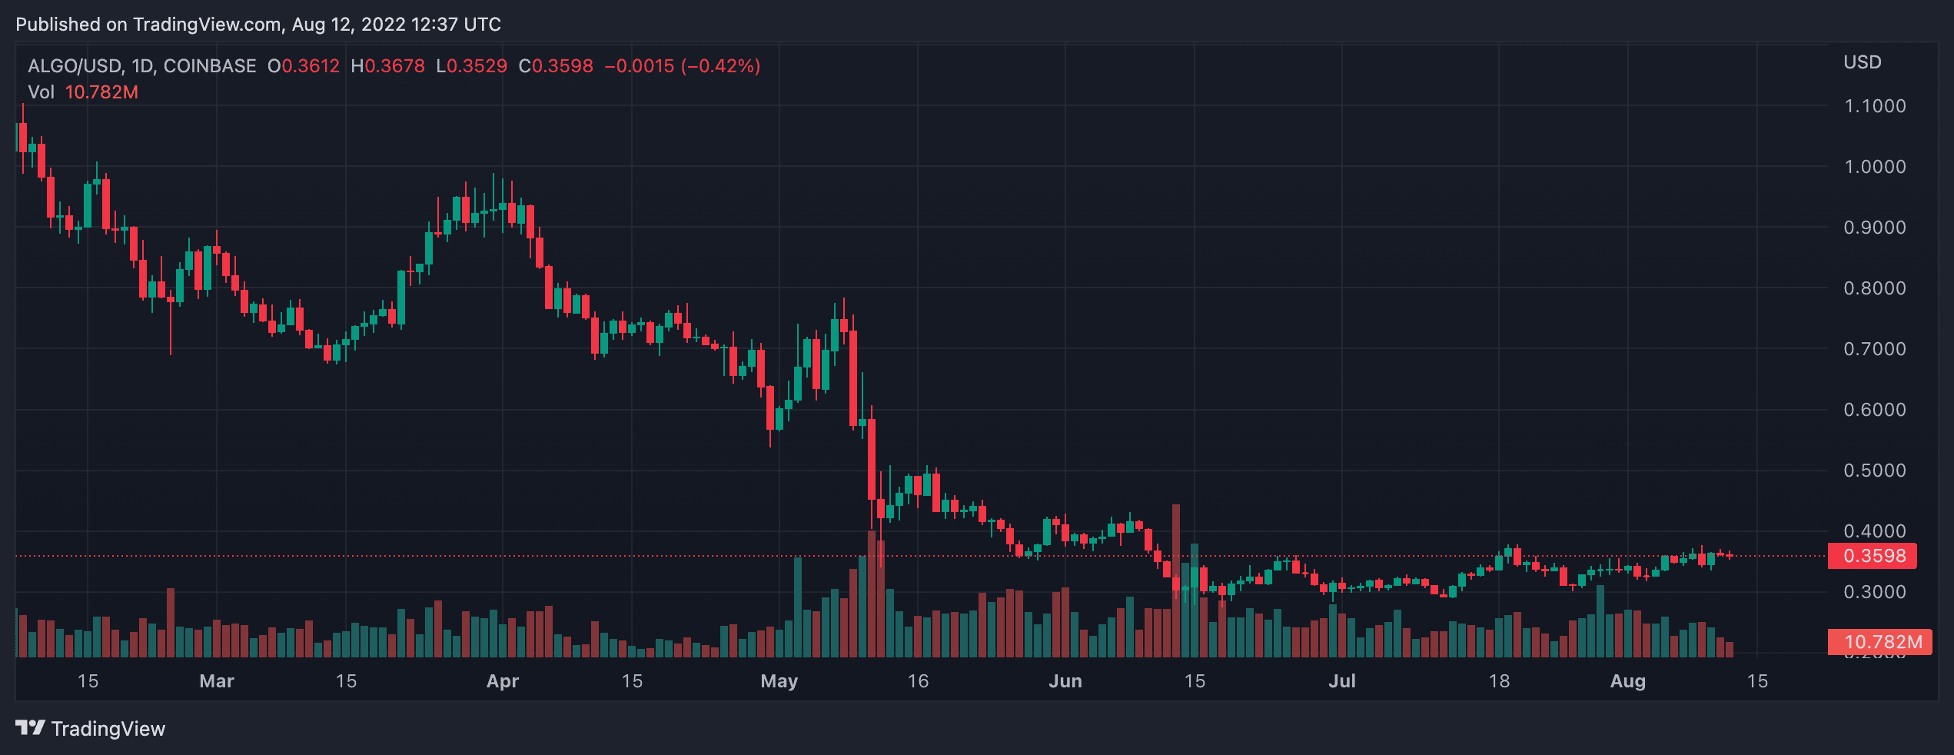
Task: Click the Aug label on time axis
Action: [1628, 681]
